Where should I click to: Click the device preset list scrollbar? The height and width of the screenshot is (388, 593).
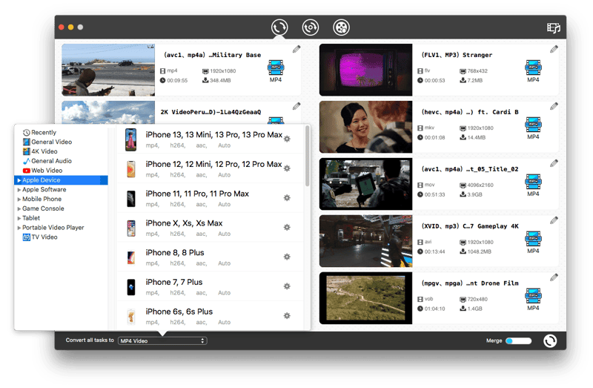[x=307, y=156]
